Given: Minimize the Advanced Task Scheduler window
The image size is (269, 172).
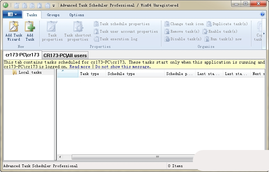Looking at the screenshot, I should coord(236,3).
